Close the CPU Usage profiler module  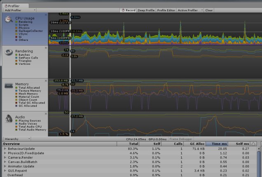click(46, 15)
